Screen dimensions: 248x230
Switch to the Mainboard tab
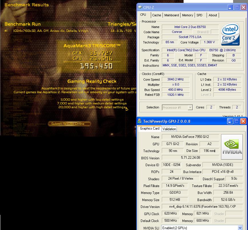pyautogui.click(x=172, y=15)
